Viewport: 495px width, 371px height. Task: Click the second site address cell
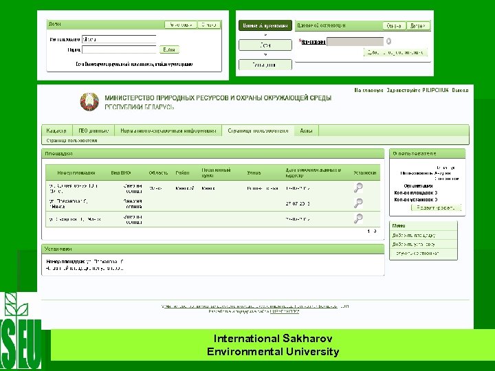click(x=69, y=203)
